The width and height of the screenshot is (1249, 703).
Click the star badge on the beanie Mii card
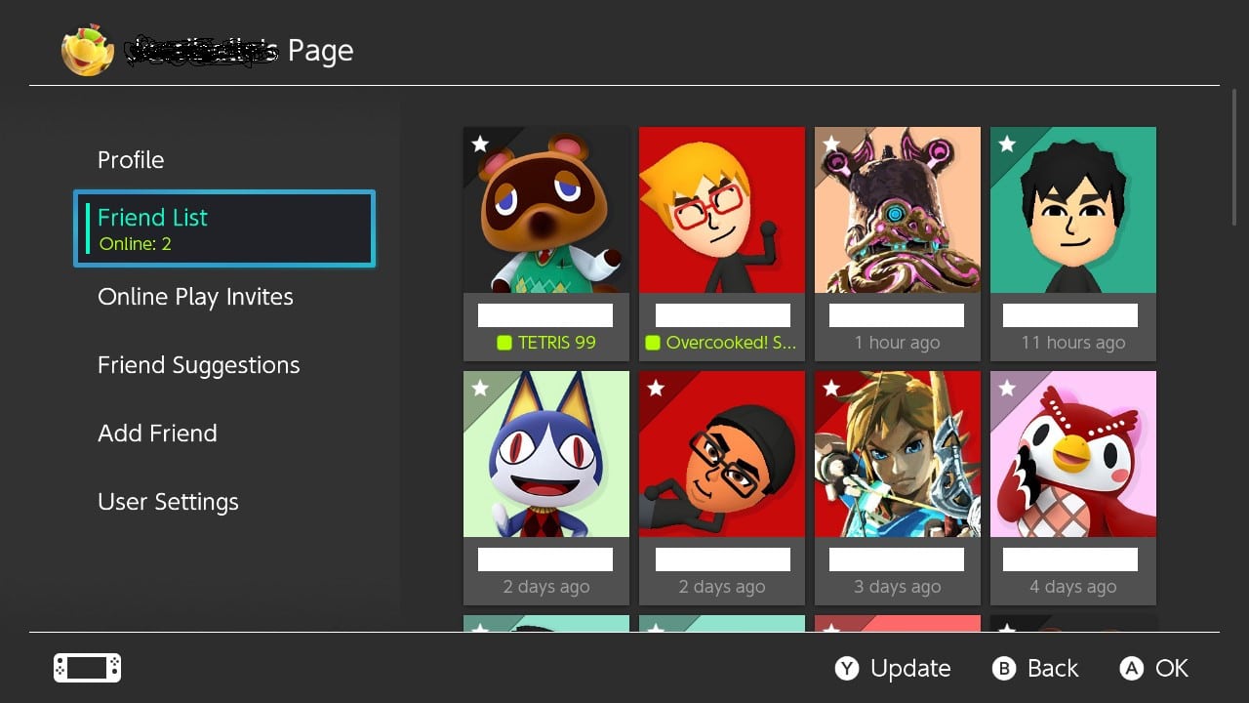(655, 389)
